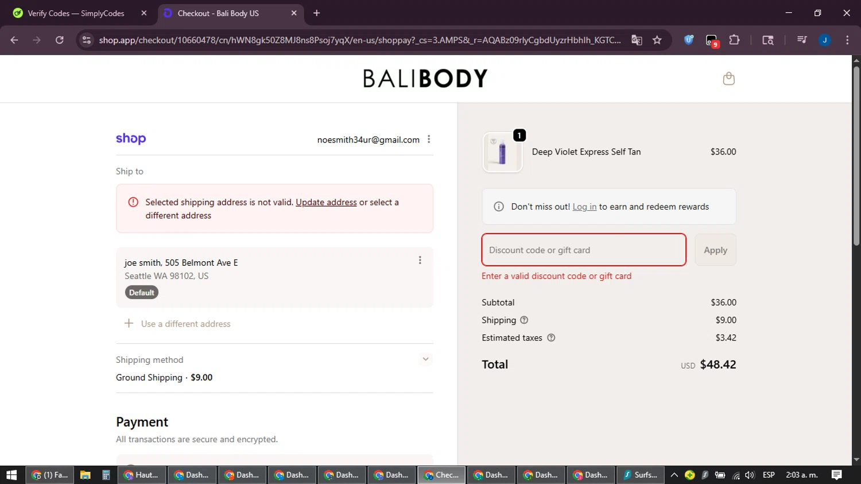The height and width of the screenshot is (484, 861).
Task: Click the Bali Body logo
Action: [425, 79]
